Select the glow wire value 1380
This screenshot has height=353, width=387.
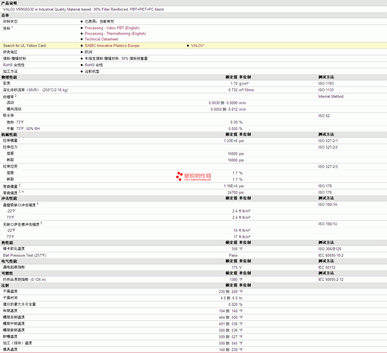point(234,280)
